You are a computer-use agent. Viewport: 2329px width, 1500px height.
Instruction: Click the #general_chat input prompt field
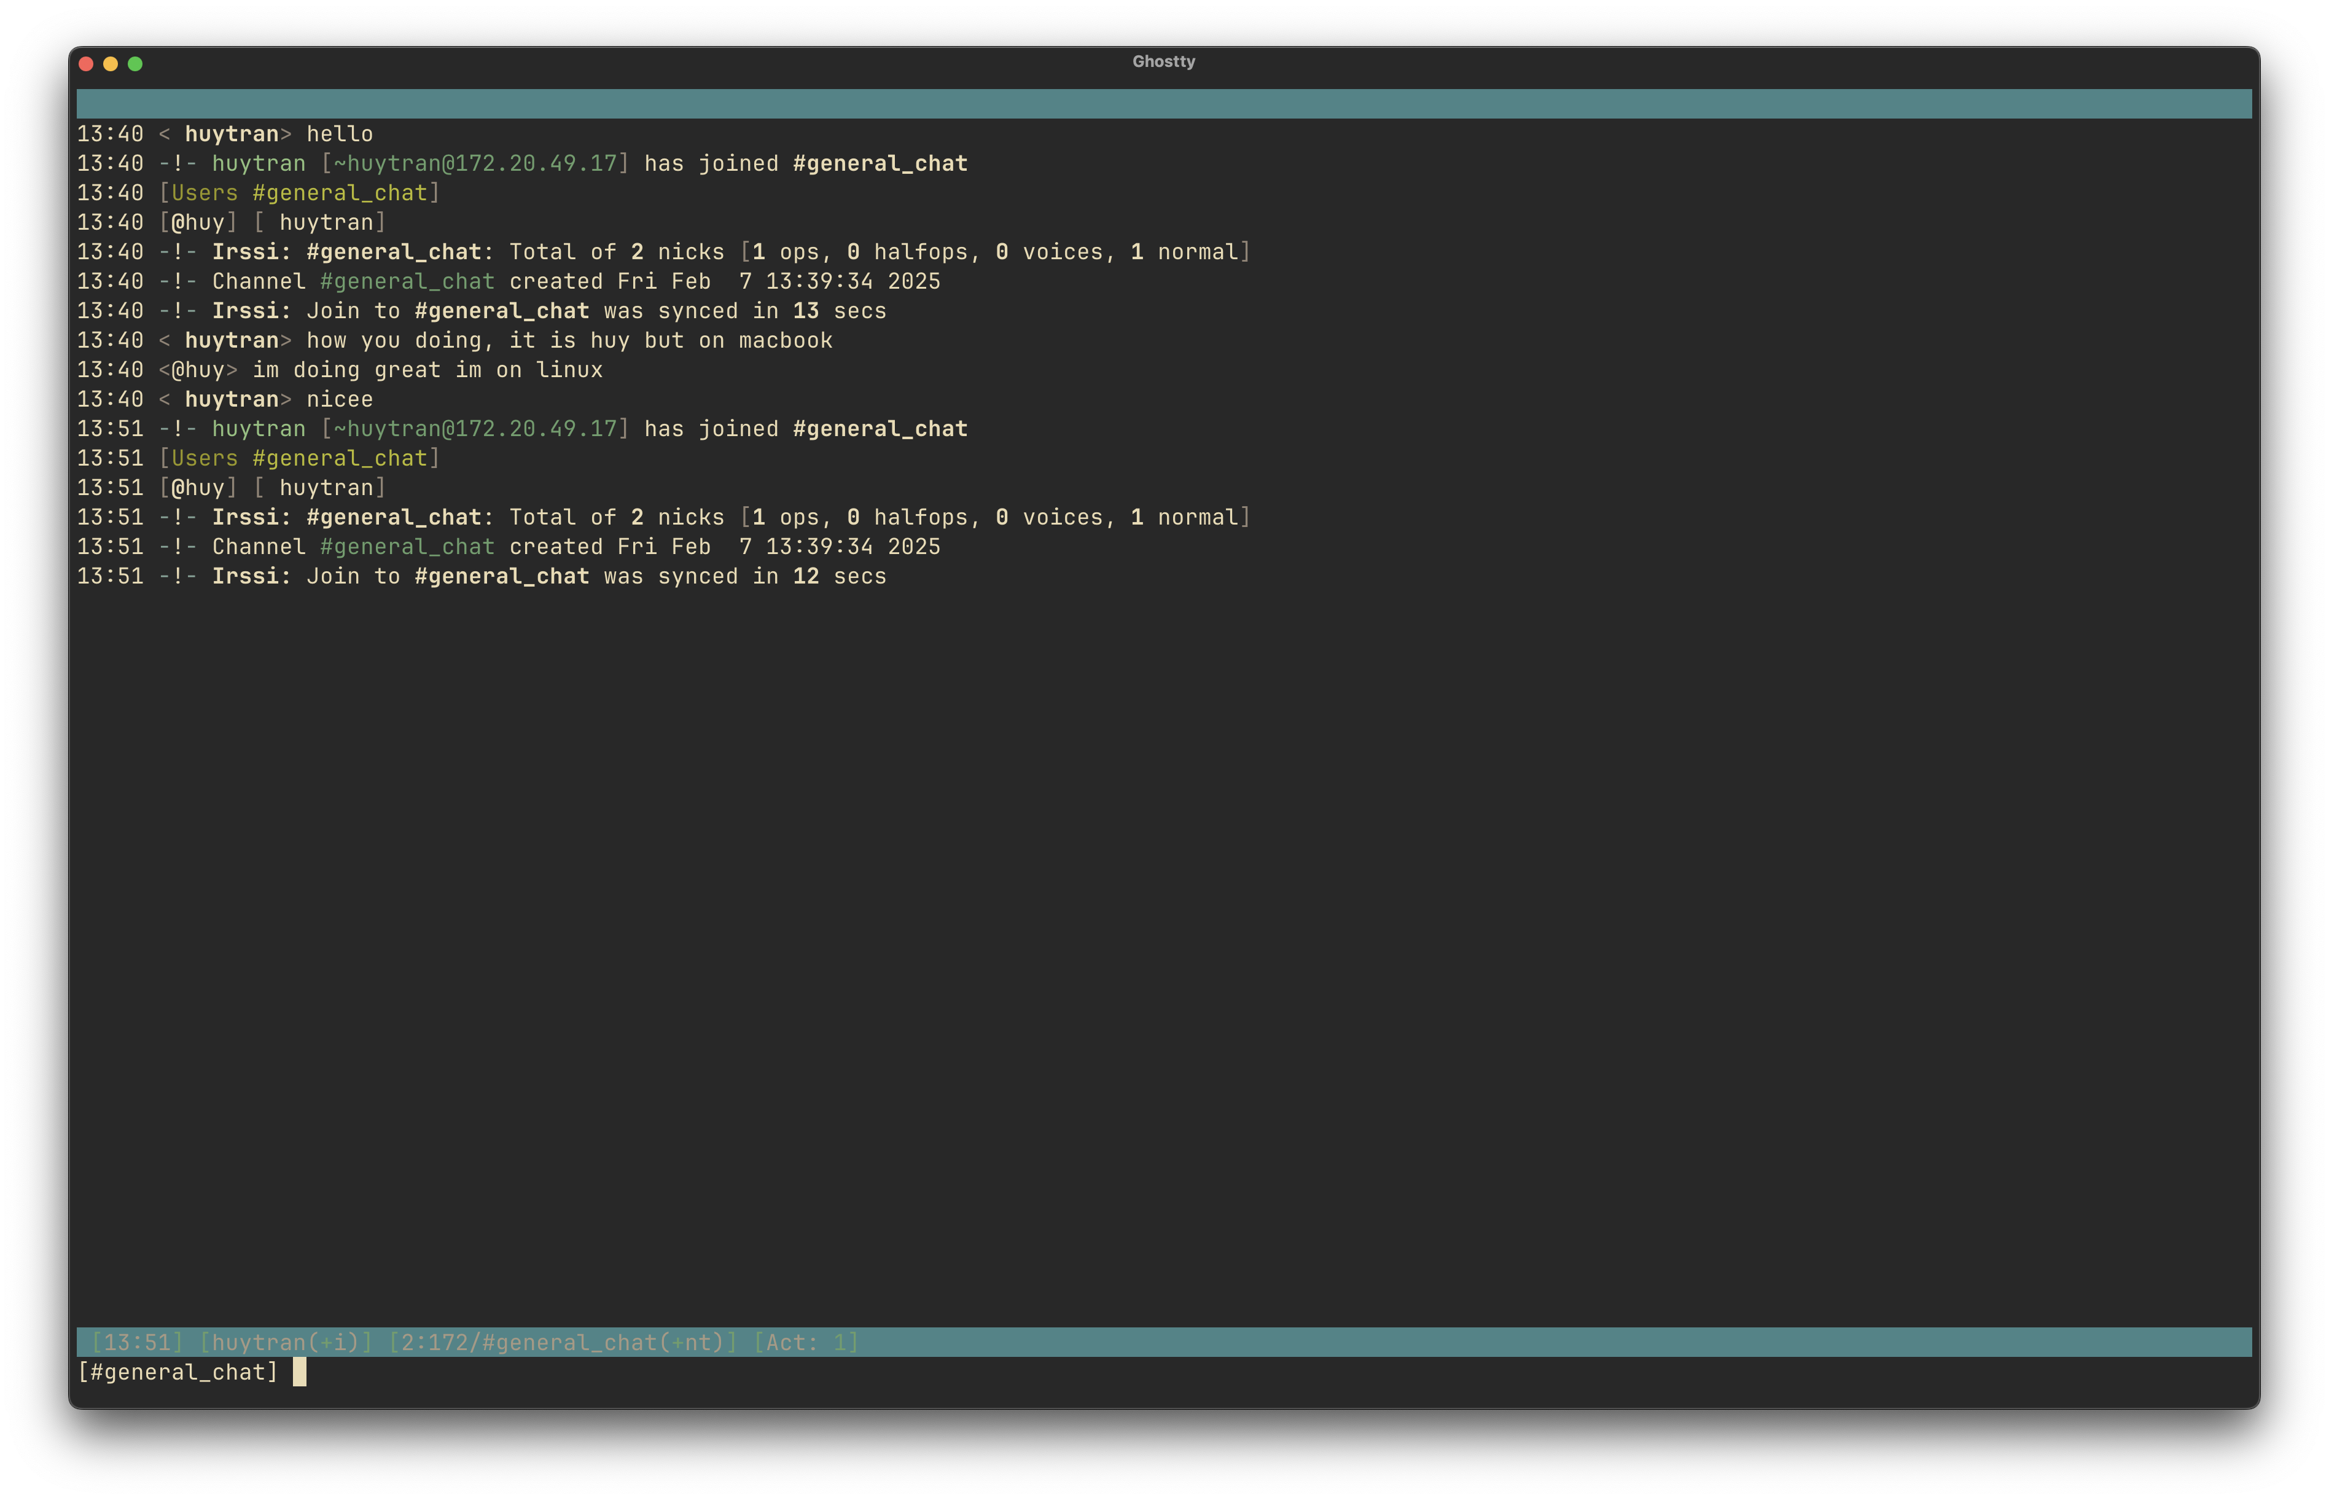point(178,1372)
